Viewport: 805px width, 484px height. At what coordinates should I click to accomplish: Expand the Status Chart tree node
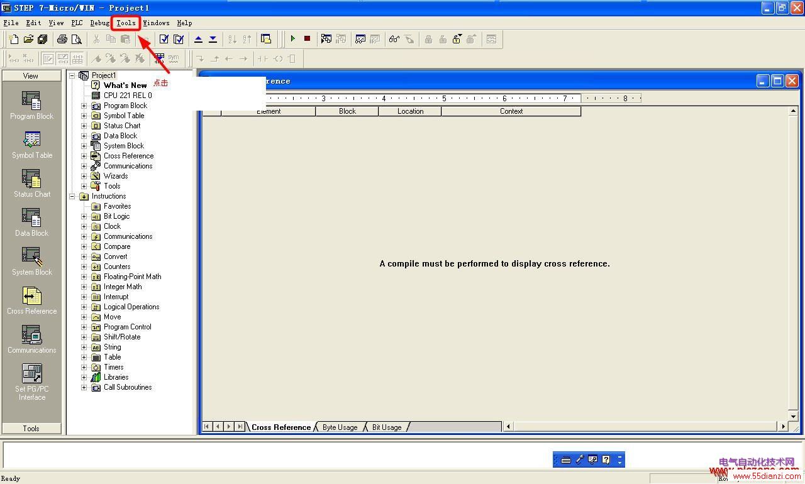[84, 126]
